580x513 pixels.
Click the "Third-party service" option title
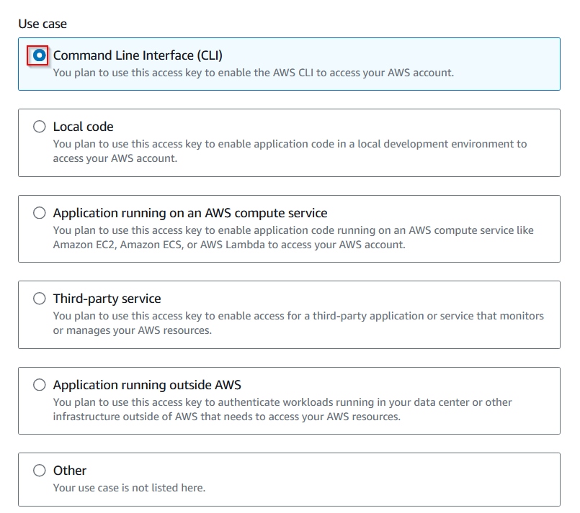pos(107,299)
